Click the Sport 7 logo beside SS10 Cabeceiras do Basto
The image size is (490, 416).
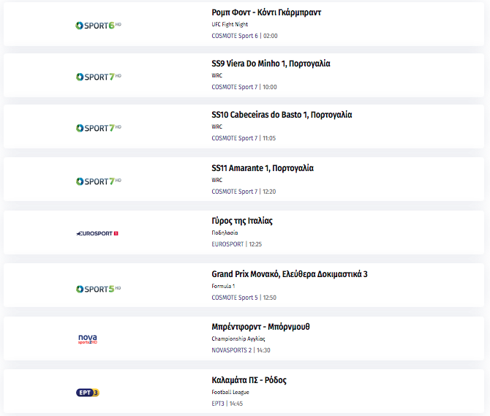click(99, 128)
